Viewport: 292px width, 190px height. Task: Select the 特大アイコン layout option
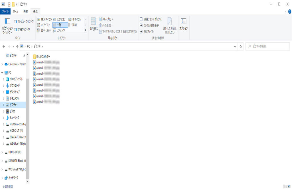pyautogui.click(x=44, y=20)
